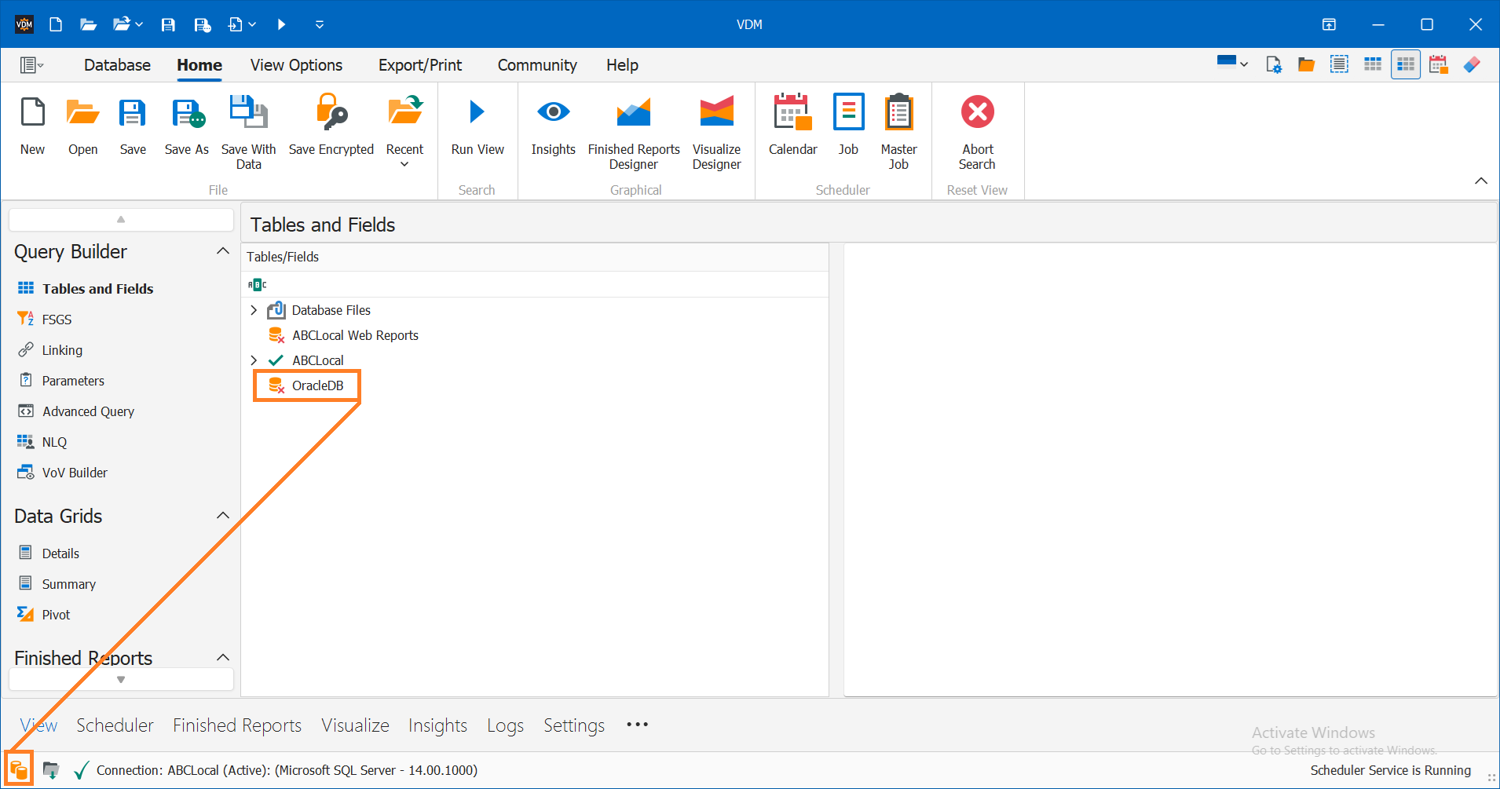Launch the Visualize Designer
The height and width of the screenshot is (789, 1500).
click(x=716, y=132)
